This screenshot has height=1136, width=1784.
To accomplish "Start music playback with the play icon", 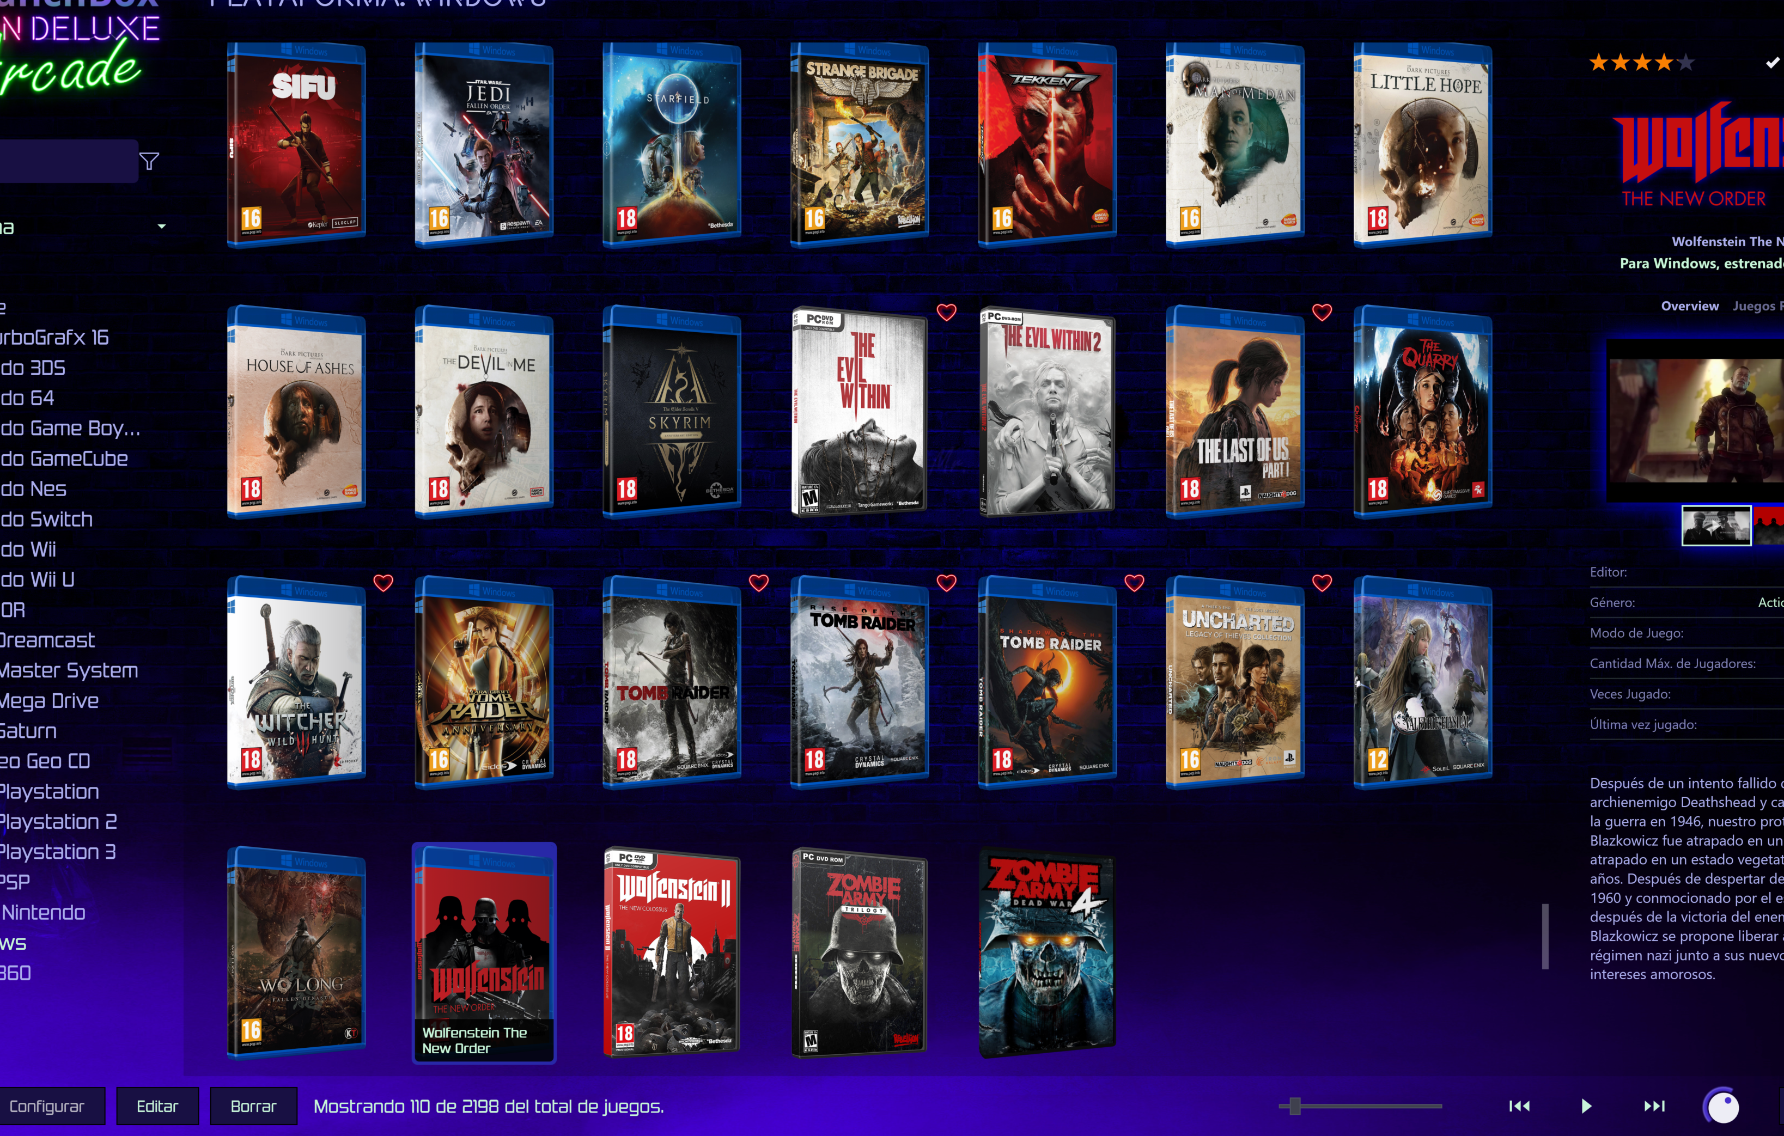I will (x=1586, y=1106).
